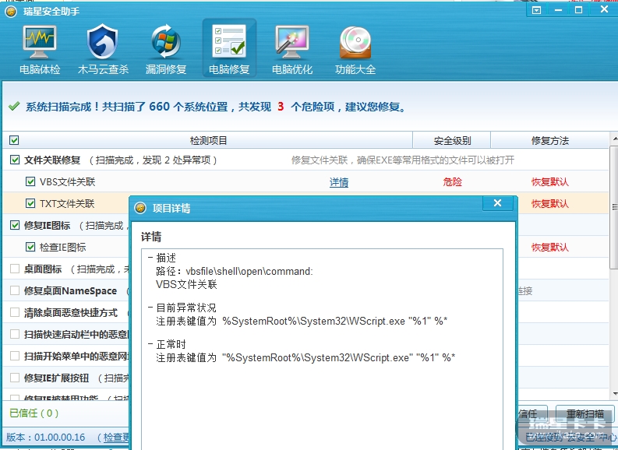Click the 危险 level of VBS文件关联
The width and height of the screenshot is (618, 450).
[x=452, y=182]
